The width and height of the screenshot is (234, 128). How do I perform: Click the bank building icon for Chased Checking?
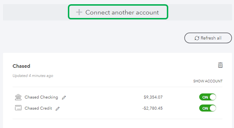[18, 97]
